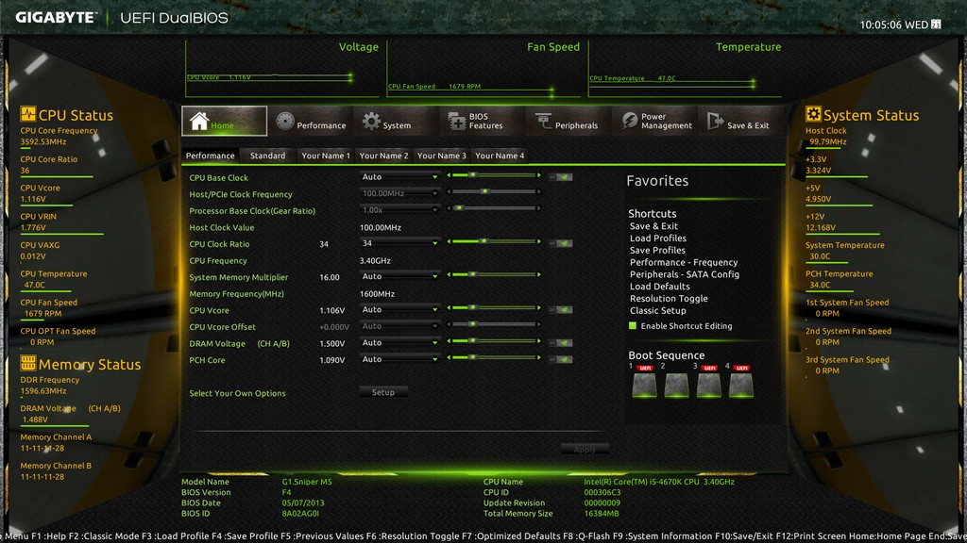The height and width of the screenshot is (543, 967).
Task: Click the CPU Status panel icon
Action: (27, 114)
